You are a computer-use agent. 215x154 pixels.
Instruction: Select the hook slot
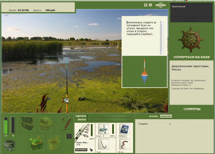[102, 145]
